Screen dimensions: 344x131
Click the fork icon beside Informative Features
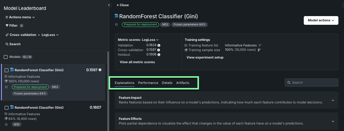[x=260, y=45]
